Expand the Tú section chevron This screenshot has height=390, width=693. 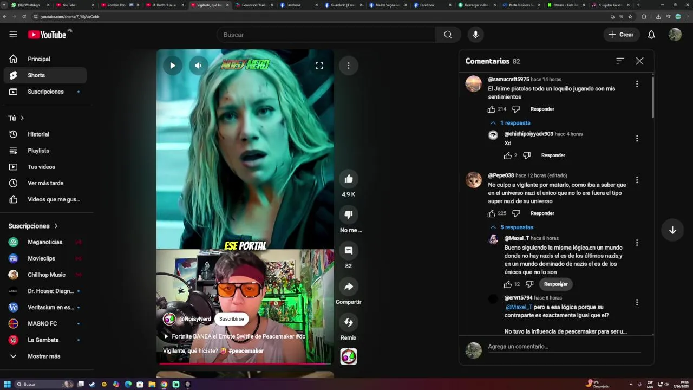[22, 118]
